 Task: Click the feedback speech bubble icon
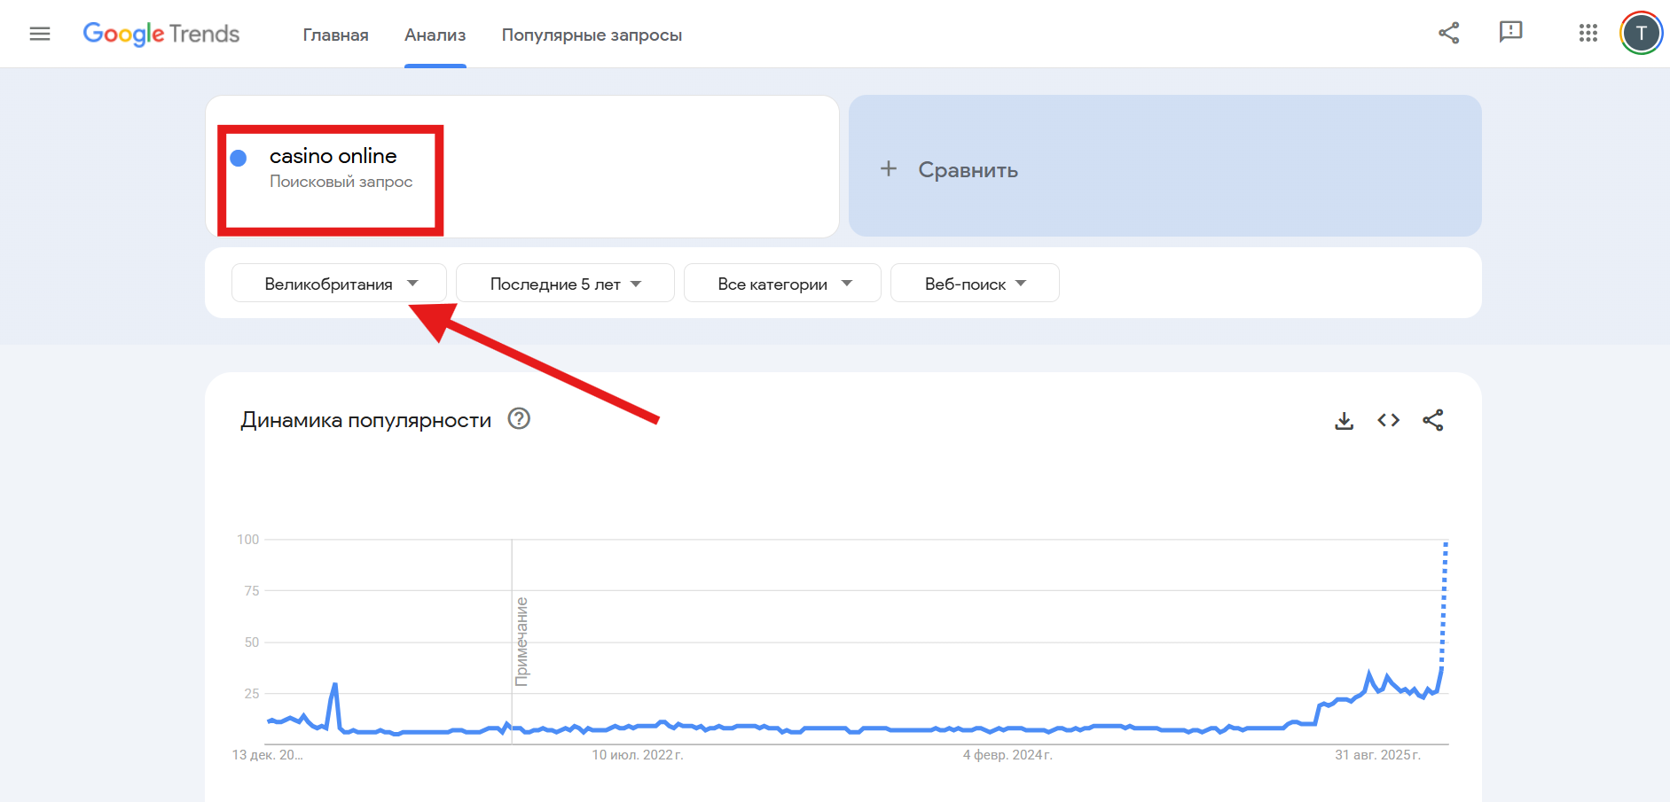coord(1511,33)
